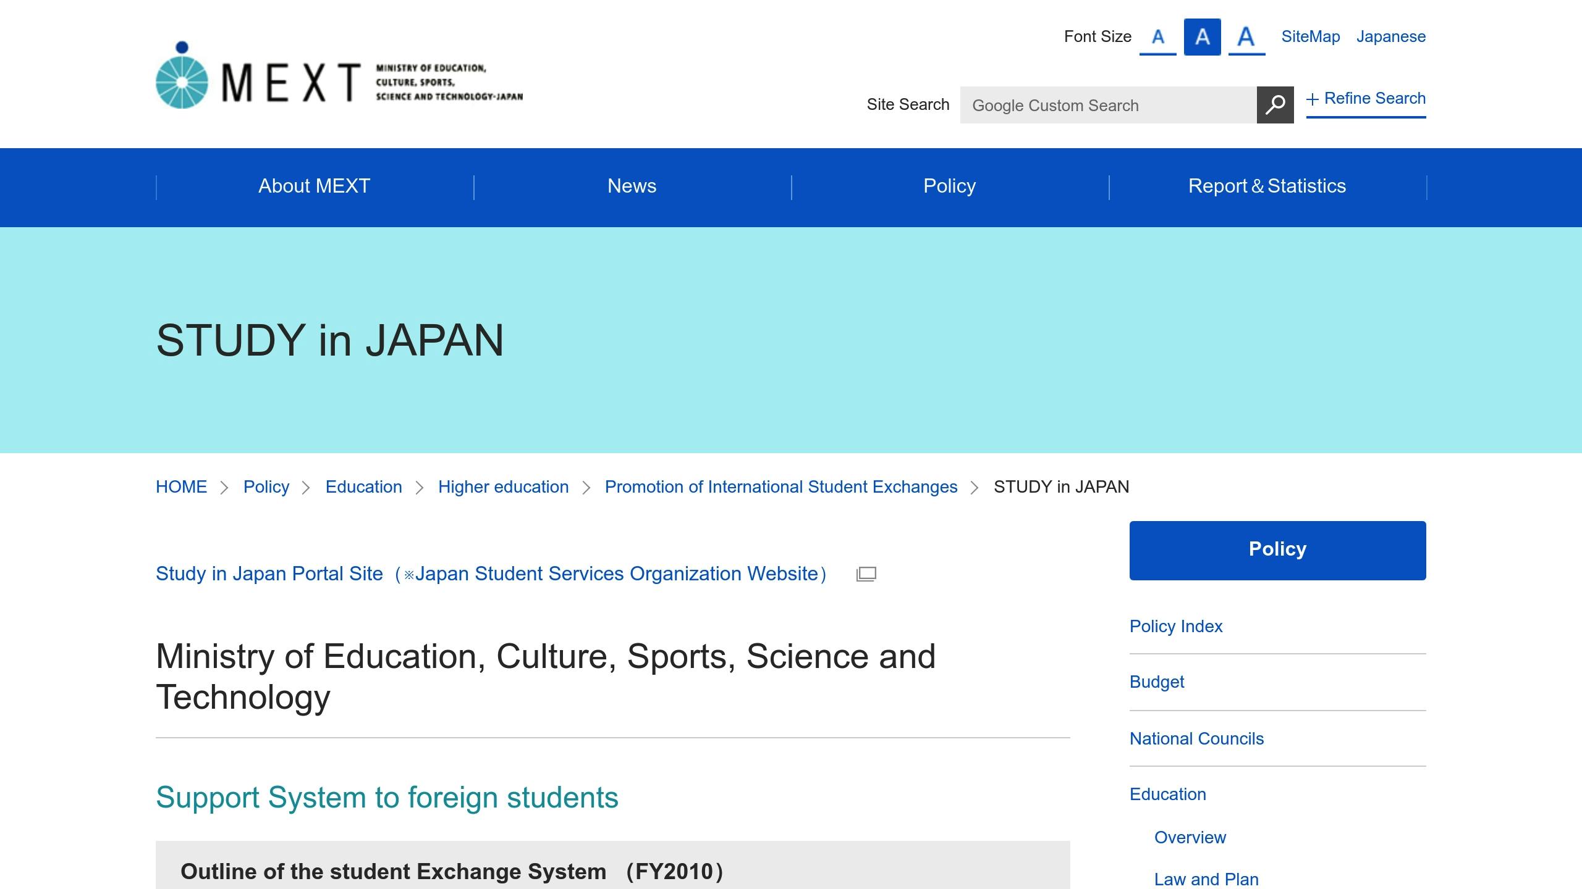
Task: Select the medium font size A
Action: coord(1202,37)
